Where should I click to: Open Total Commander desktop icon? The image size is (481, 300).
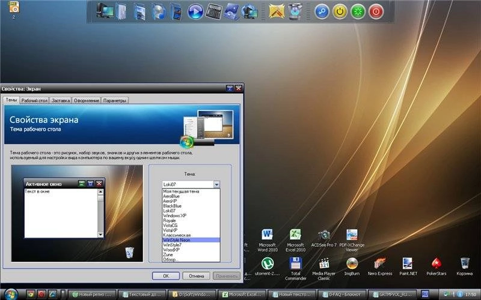(295, 269)
